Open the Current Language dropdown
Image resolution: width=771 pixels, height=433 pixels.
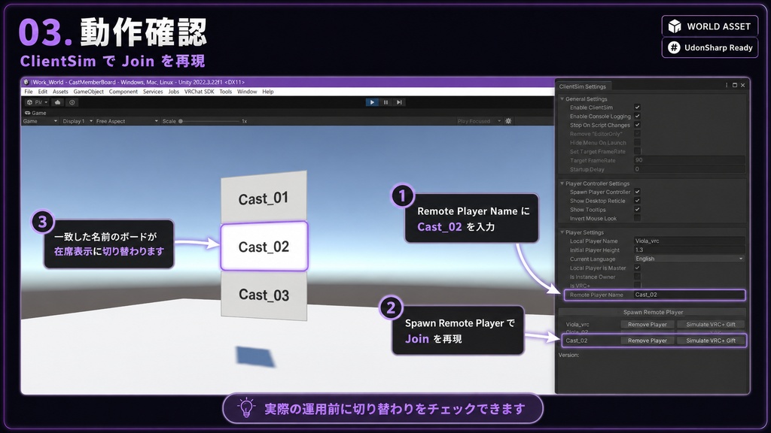pyautogui.click(x=690, y=259)
